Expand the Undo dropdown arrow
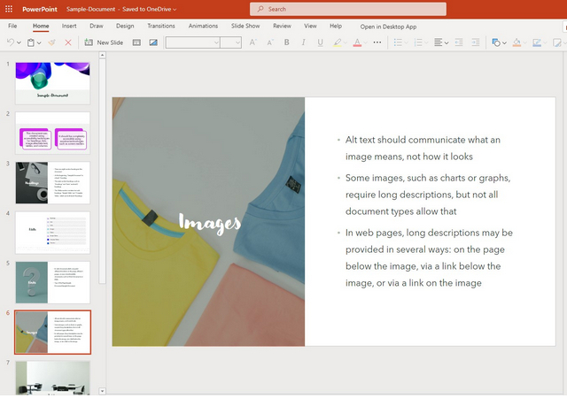567x398 pixels. (x=19, y=43)
